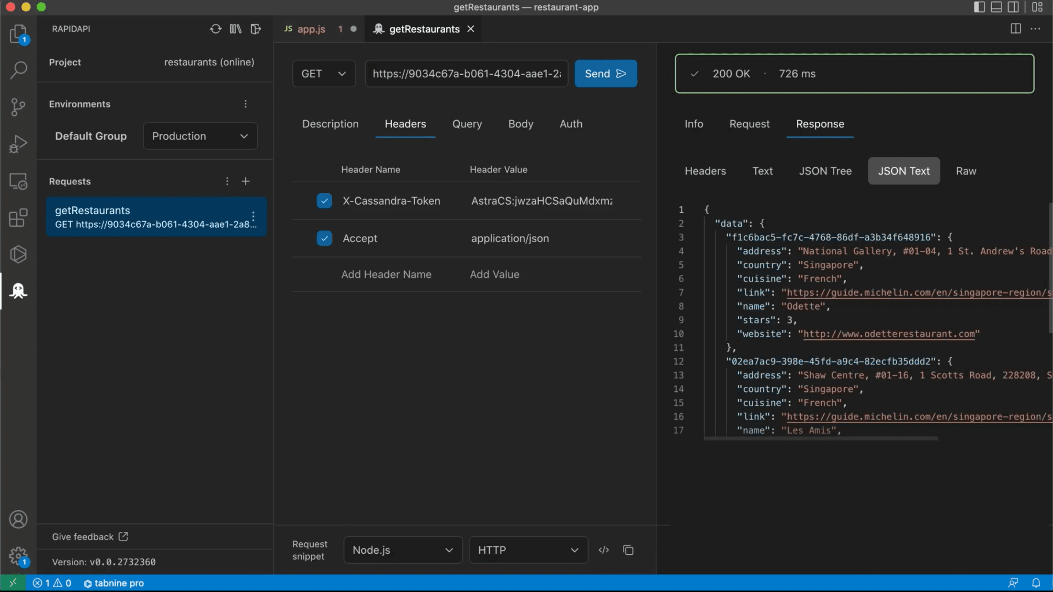Select the Response tab
This screenshot has width=1053, height=592.
tap(820, 124)
